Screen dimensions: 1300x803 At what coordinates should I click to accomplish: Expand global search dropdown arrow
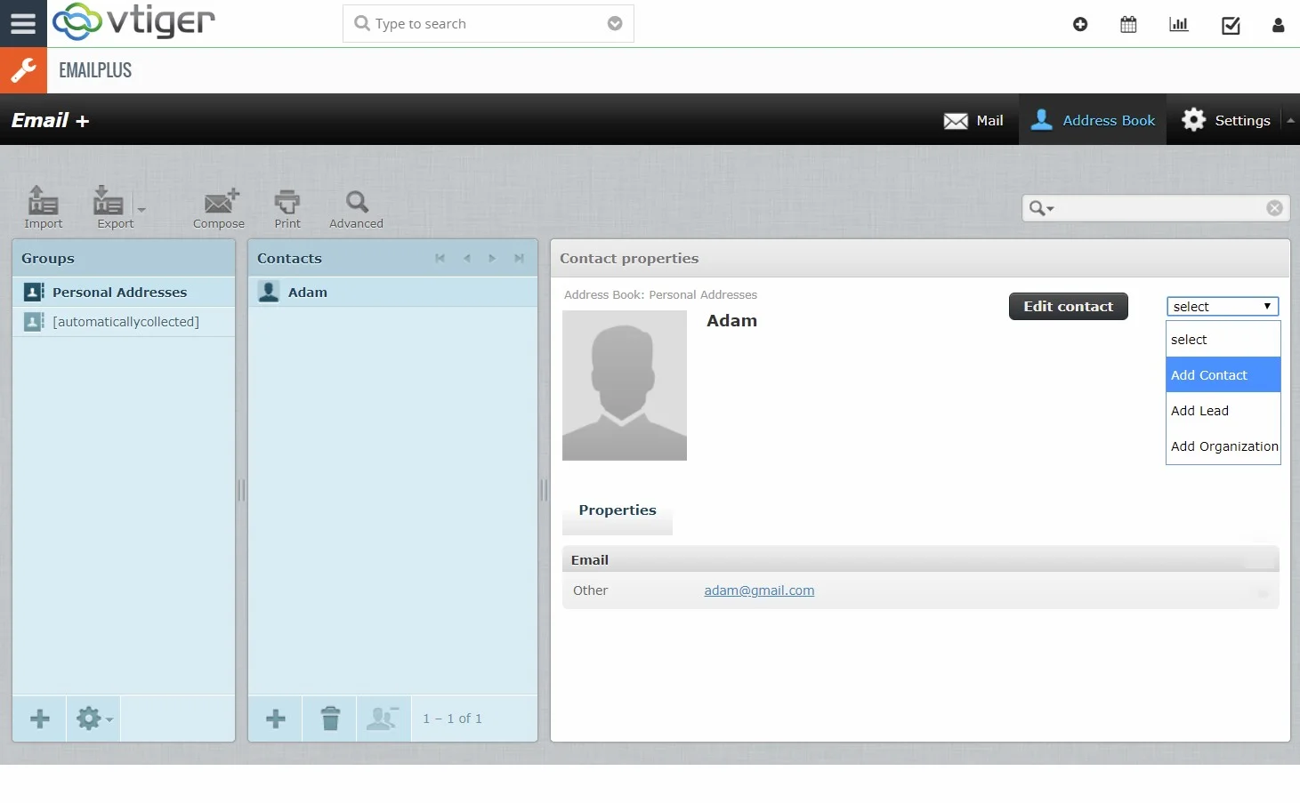[615, 24]
